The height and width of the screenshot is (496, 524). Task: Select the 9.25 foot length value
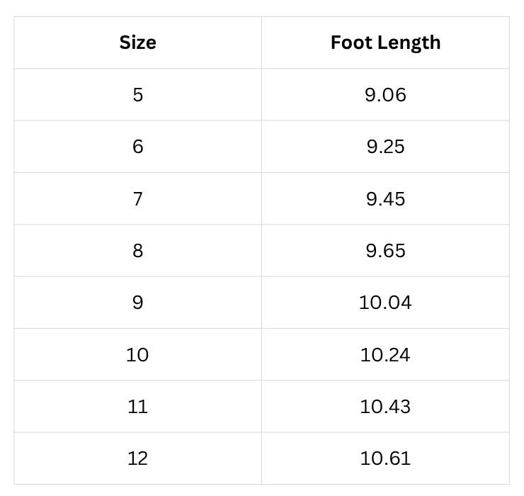tap(385, 147)
